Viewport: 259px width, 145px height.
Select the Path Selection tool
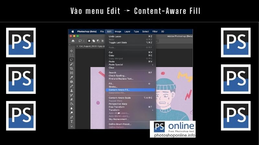point(72,126)
